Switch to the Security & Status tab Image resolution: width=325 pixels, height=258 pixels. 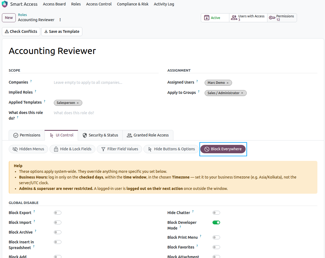point(100,135)
